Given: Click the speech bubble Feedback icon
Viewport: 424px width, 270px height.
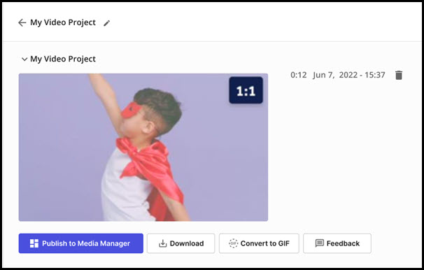Looking at the screenshot, I should [319, 243].
